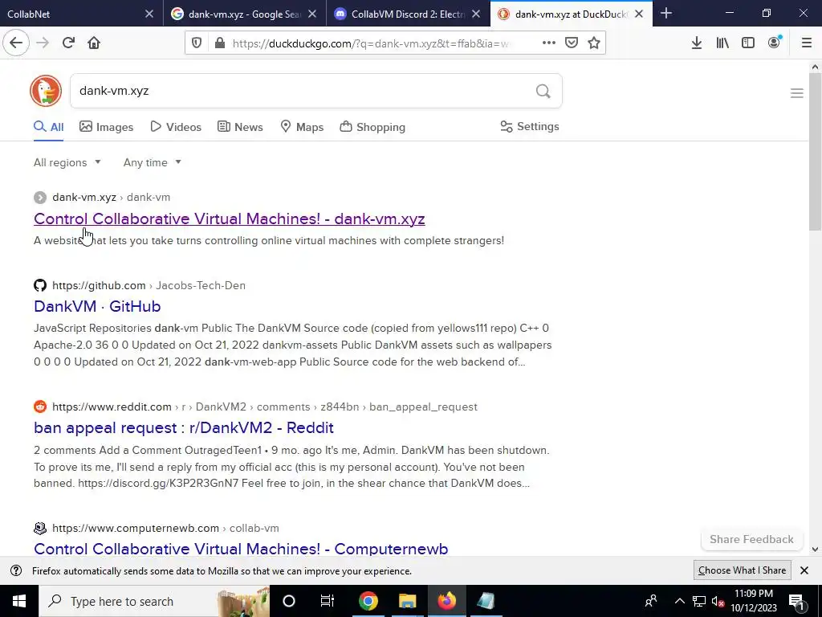Open the Firefox account avatar menu
The height and width of the screenshot is (617, 822).
(x=775, y=43)
